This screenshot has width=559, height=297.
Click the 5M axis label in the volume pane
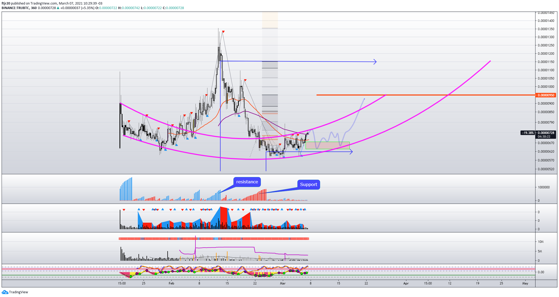click(540, 251)
